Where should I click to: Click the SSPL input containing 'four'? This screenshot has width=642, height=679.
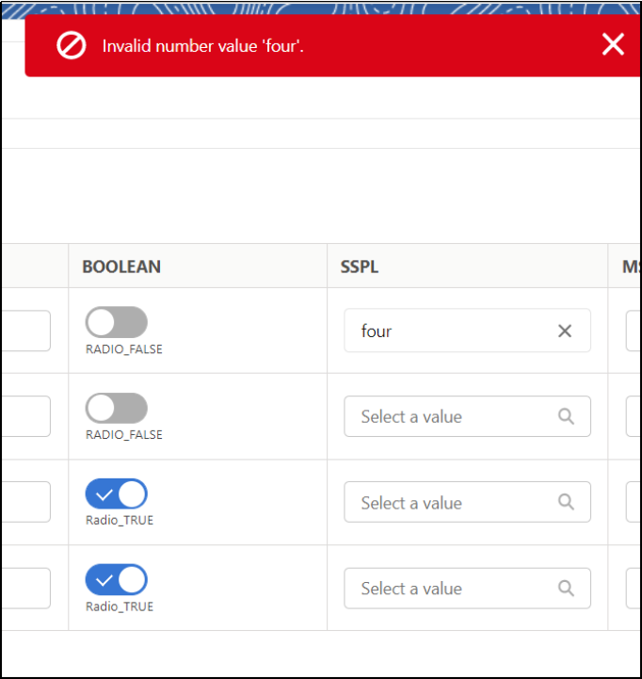pyautogui.click(x=467, y=331)
